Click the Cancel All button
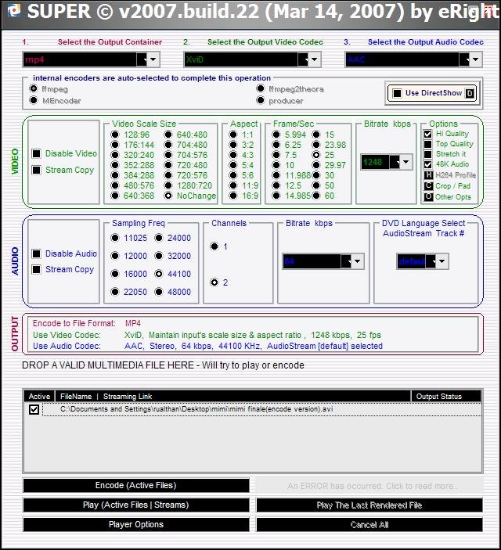The height and width of the screenshot is (550, 501). pos(369,525)
